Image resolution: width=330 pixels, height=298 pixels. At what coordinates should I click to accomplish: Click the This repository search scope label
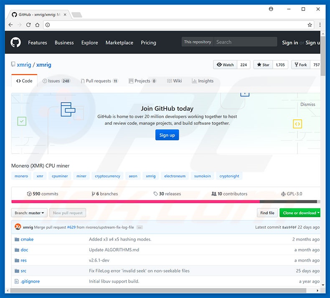(198, 42)
